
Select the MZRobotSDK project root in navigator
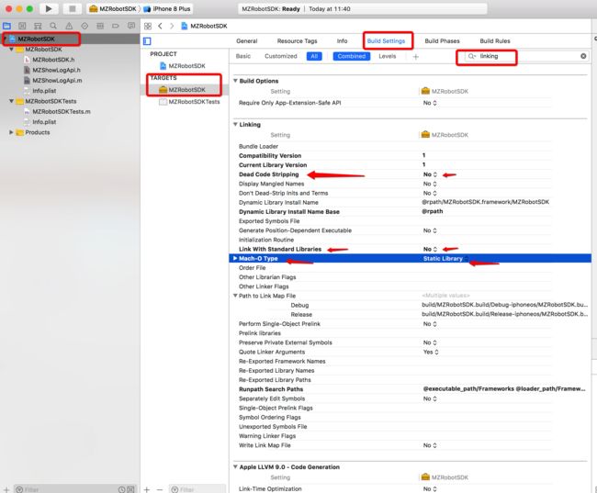tap(36, 39)
